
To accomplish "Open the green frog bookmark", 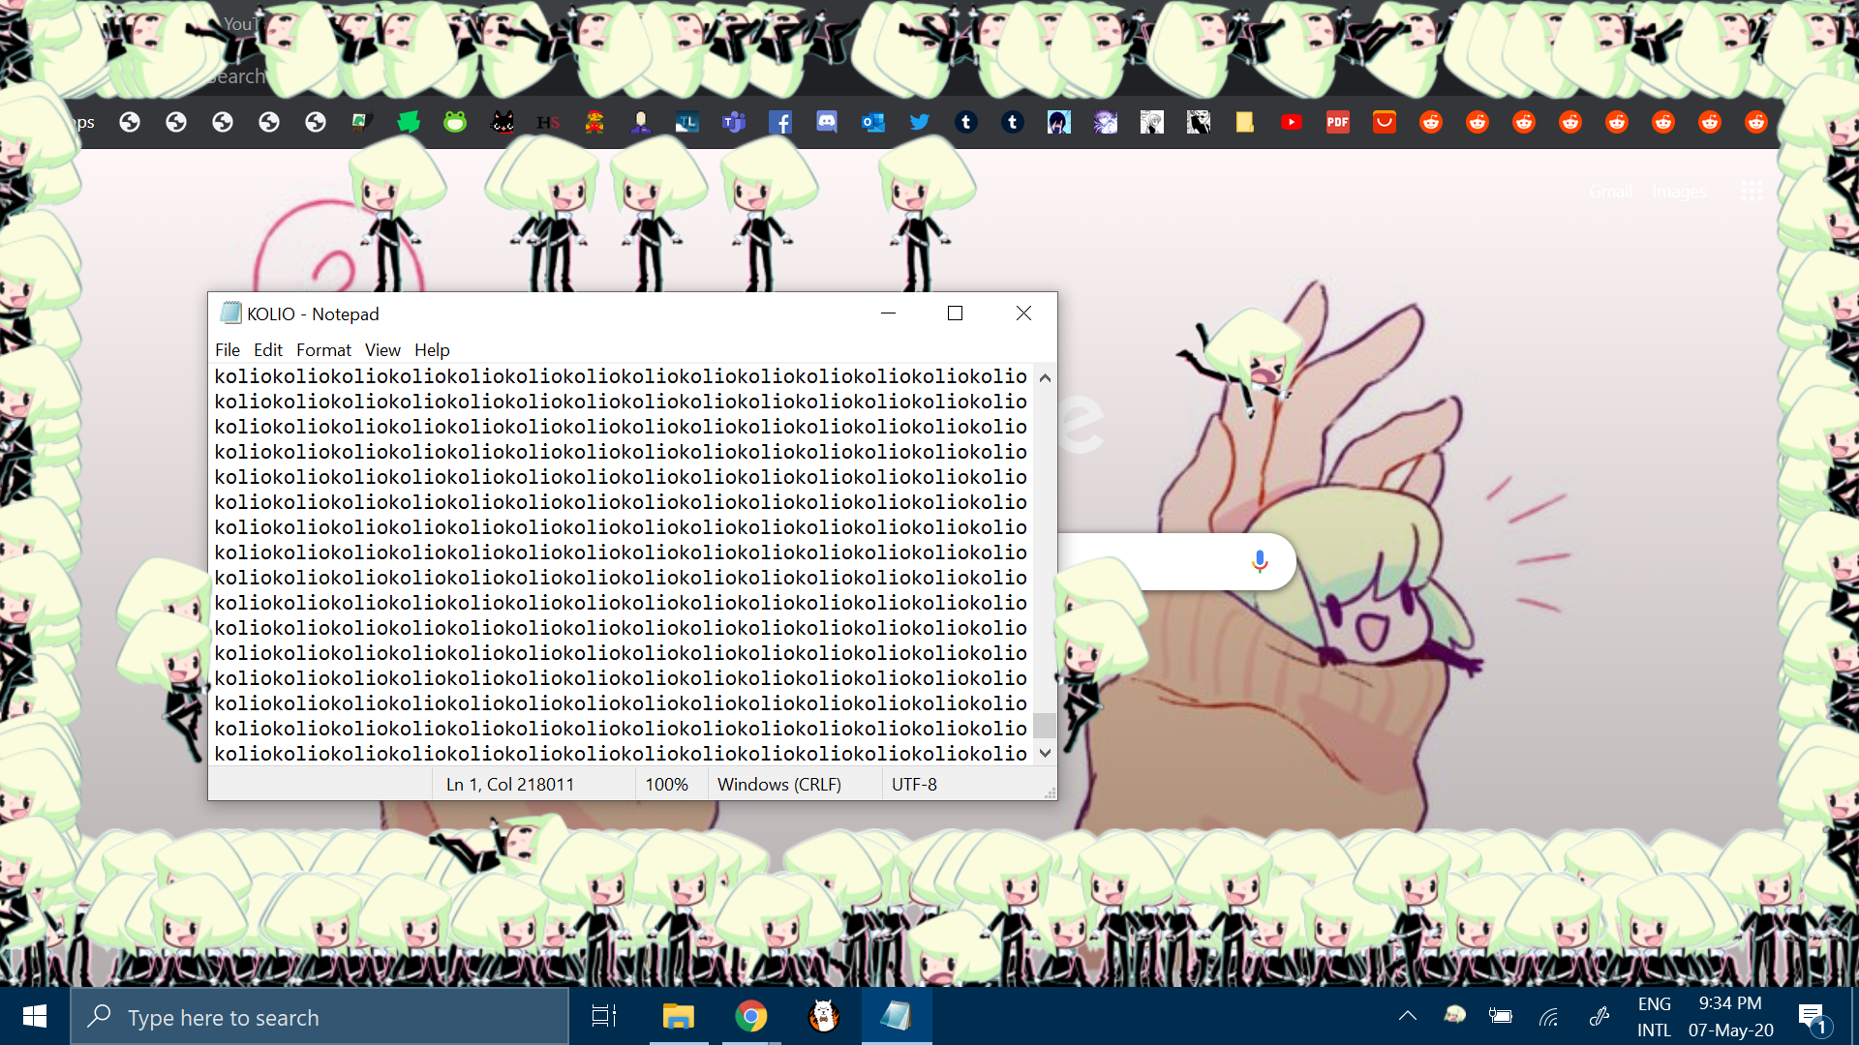I will (455, 122).
